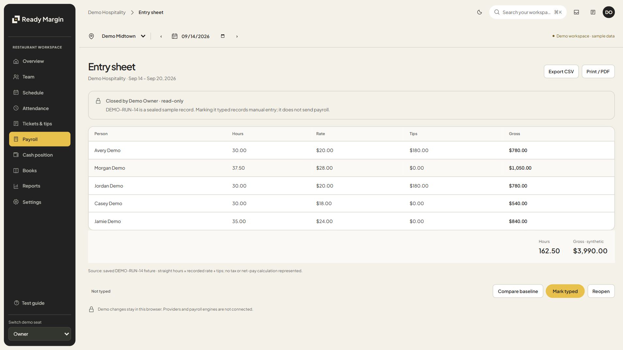Screen dimensions: 623x350
Task: Open the inbox icon in top bar
Action: (576, 12)
